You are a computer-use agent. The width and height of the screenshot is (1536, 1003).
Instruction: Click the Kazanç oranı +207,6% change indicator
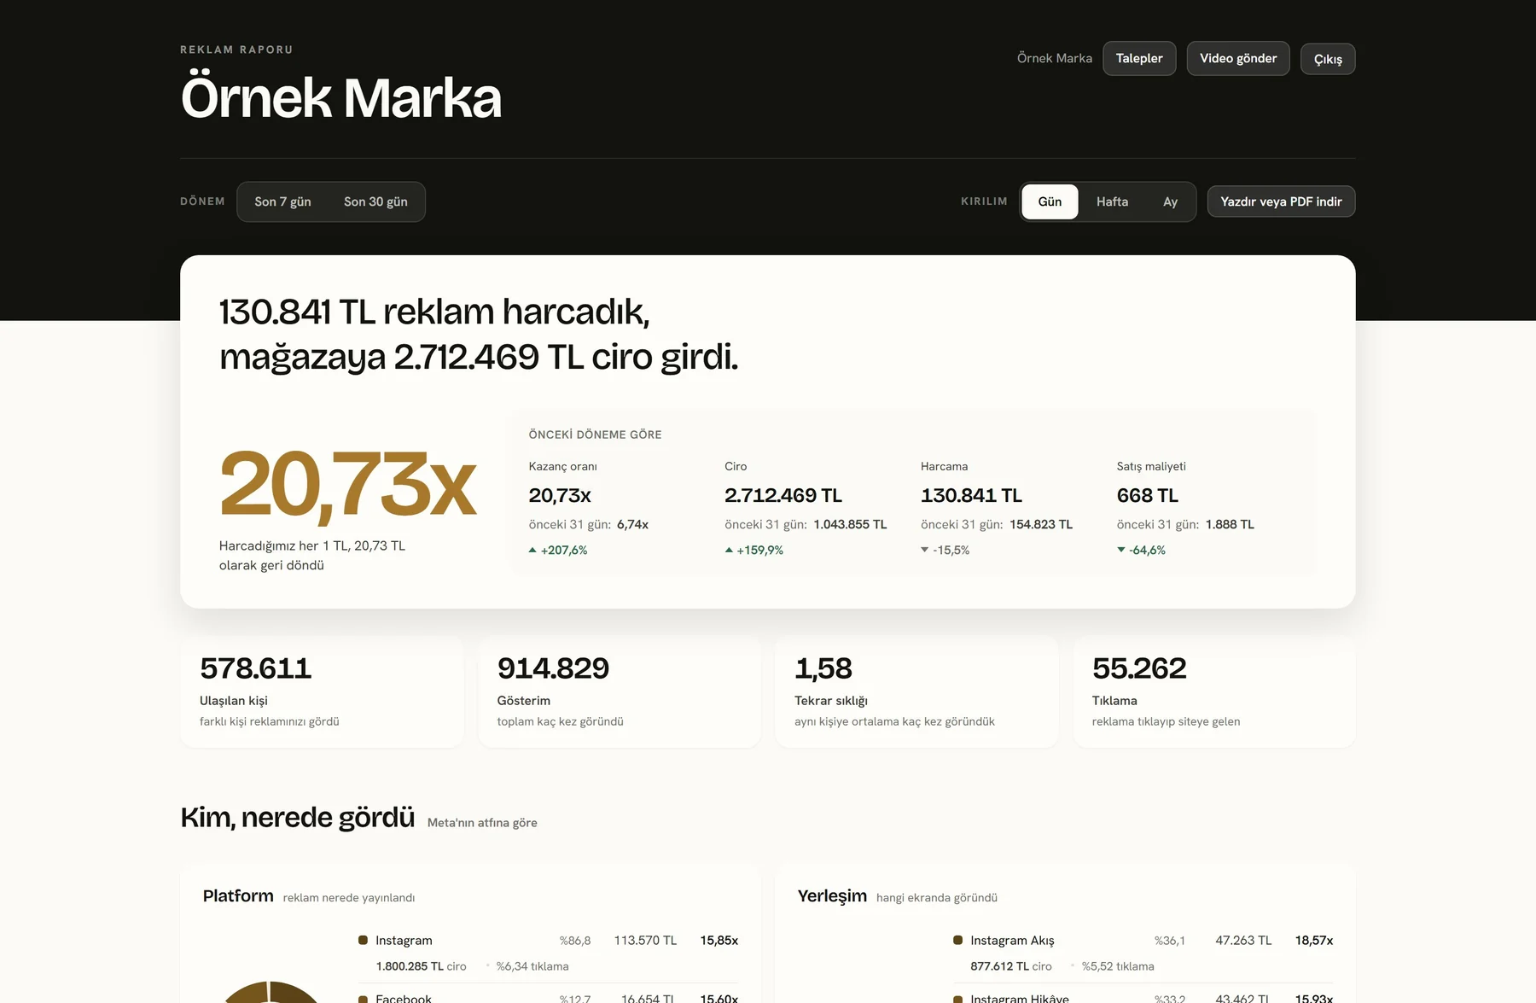pos(558,550)
